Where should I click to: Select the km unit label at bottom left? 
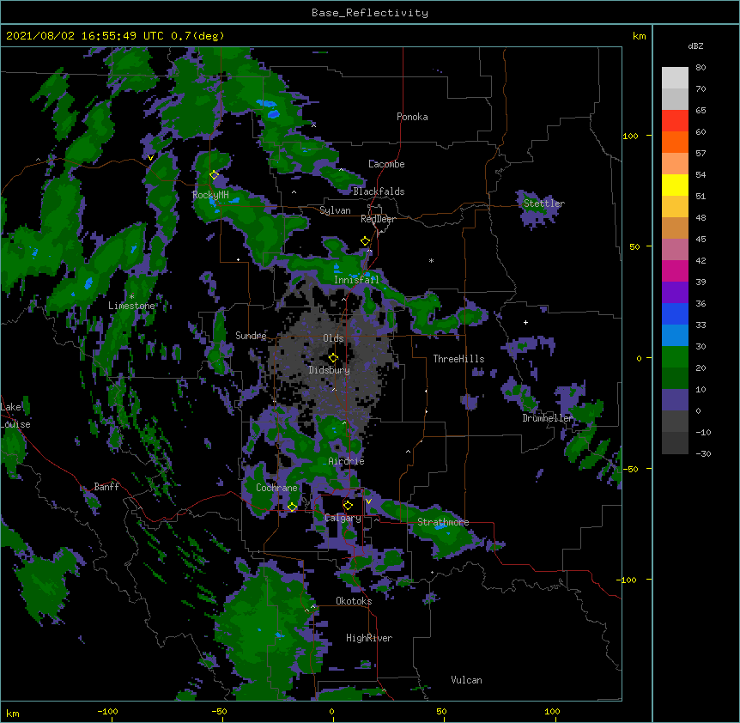[x=13, y=714]
